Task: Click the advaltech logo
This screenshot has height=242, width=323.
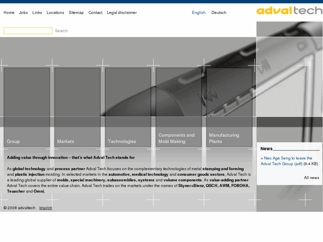Action: point(289,11)
